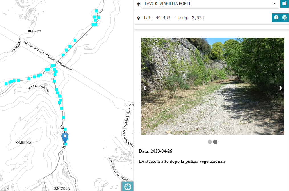Image resolution: width=289 pixels, height=191 pixels.
Task: Click the globe search icon
Action: point(284,18)
